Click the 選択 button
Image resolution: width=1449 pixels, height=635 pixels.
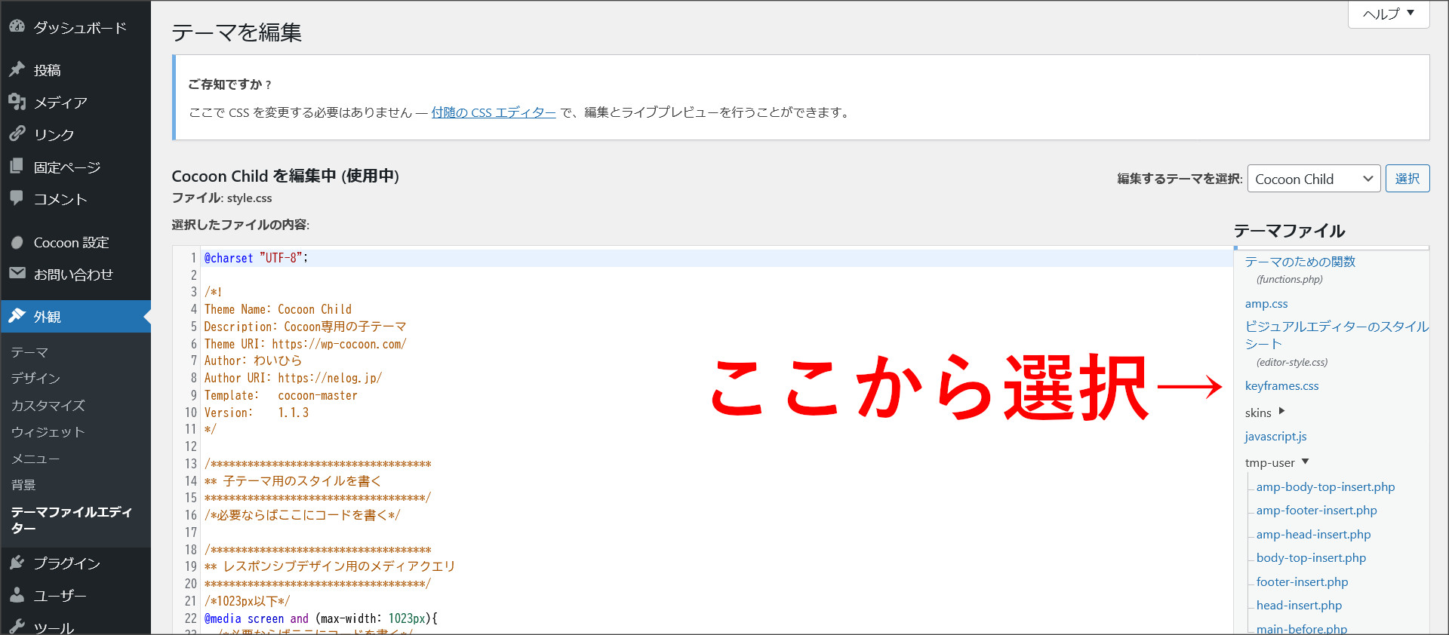[1407, 179]
